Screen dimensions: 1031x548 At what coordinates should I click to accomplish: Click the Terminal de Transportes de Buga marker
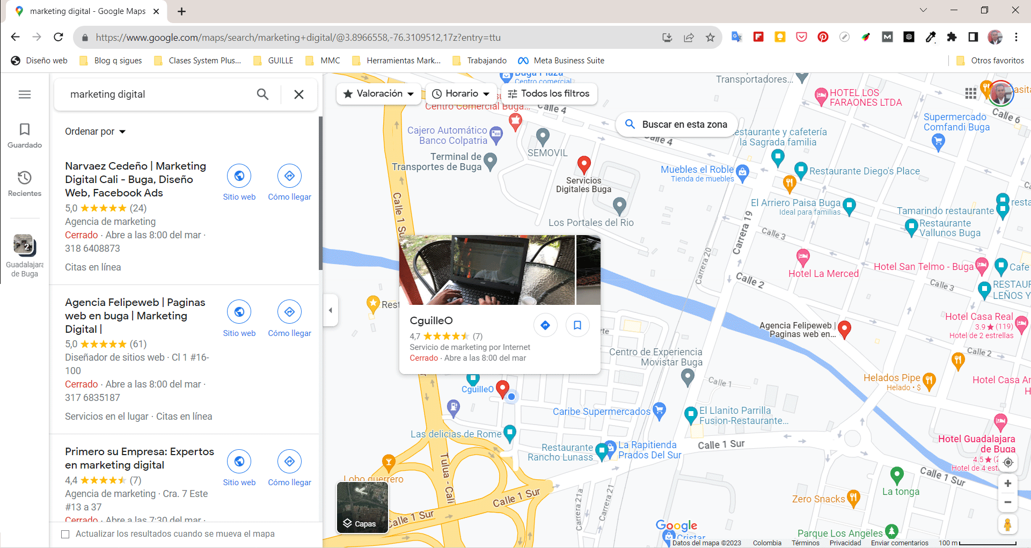(x=490, y=160)
